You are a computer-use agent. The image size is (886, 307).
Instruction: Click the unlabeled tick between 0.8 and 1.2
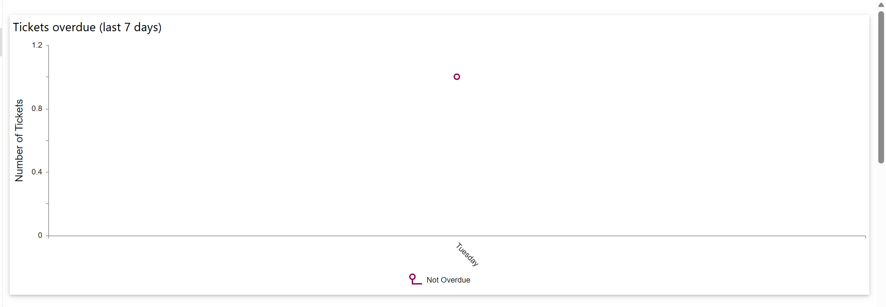click(47, 77)
